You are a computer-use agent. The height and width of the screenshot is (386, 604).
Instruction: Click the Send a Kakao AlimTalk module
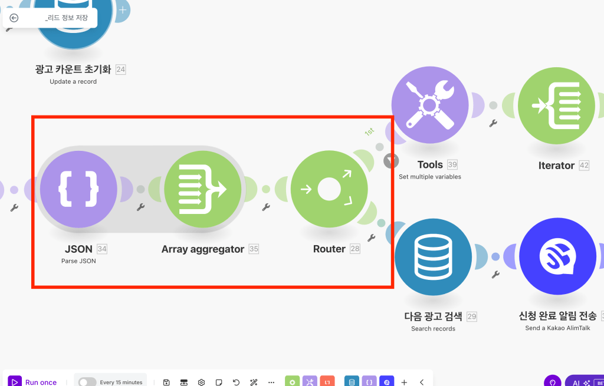coord(557,256)
